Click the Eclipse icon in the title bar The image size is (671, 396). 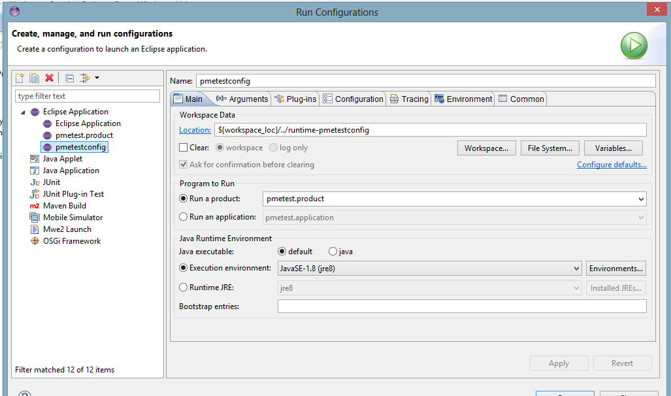14,11
